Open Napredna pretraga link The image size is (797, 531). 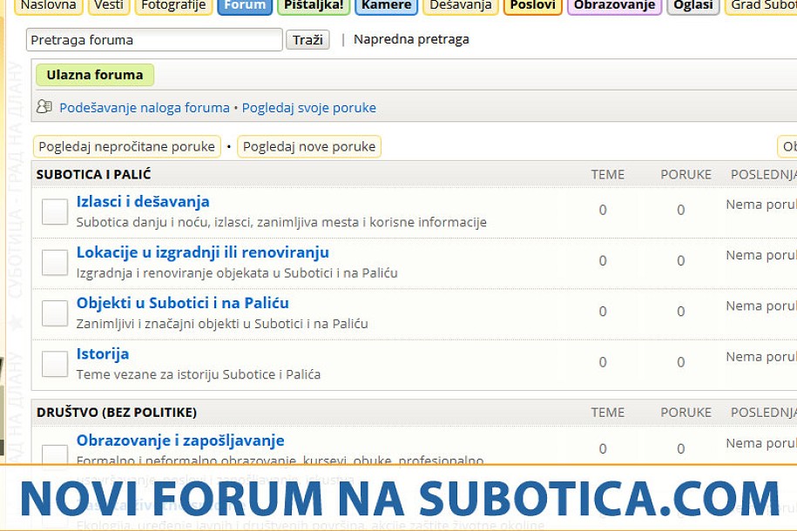[411, 40]
